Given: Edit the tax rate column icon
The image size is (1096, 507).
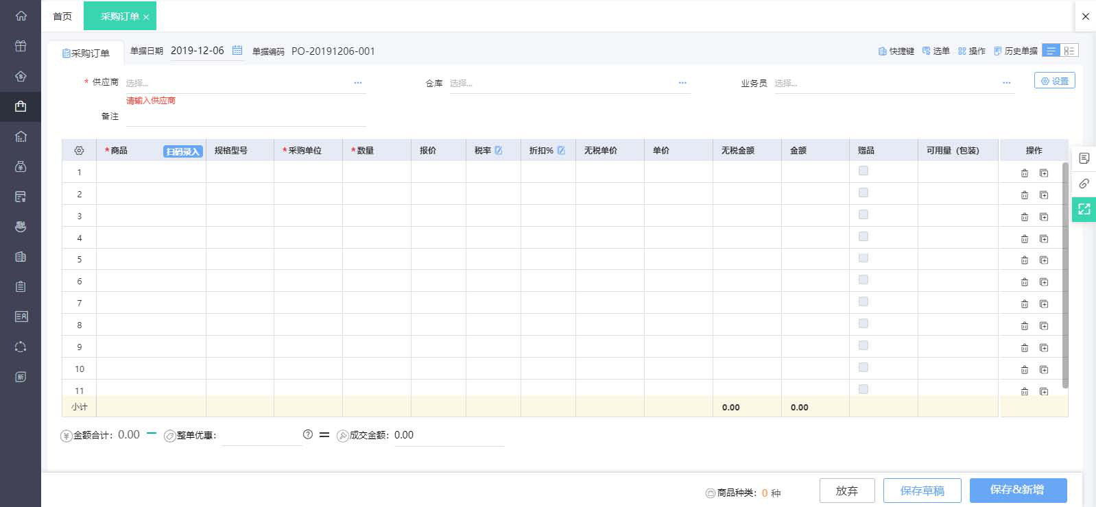Looking at the screenshot, I should (x=499, y=151).
